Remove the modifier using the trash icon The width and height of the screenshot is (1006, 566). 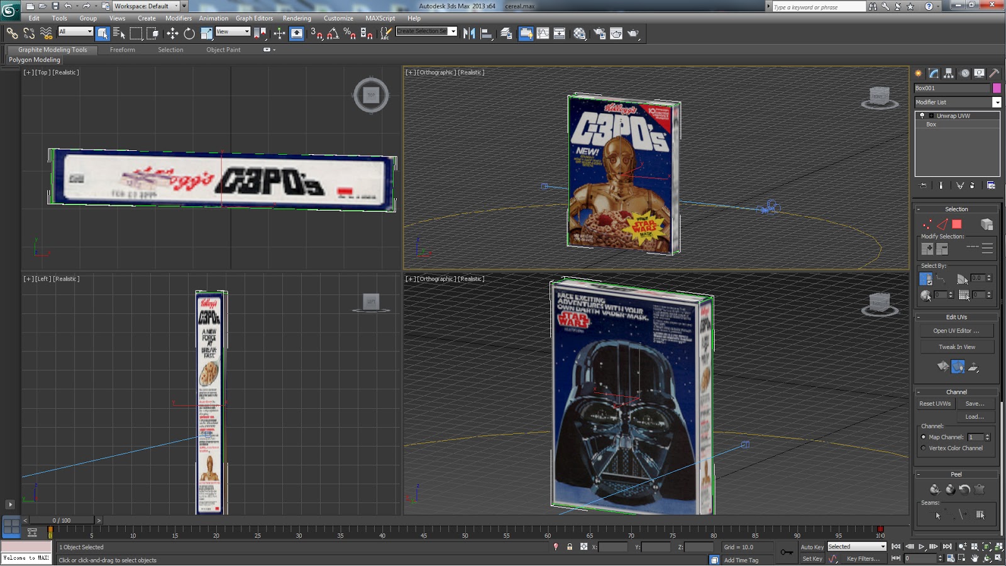[972, 186]
